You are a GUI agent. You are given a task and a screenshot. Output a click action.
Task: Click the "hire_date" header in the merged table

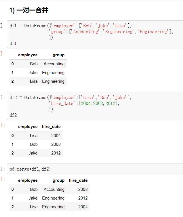78,180
